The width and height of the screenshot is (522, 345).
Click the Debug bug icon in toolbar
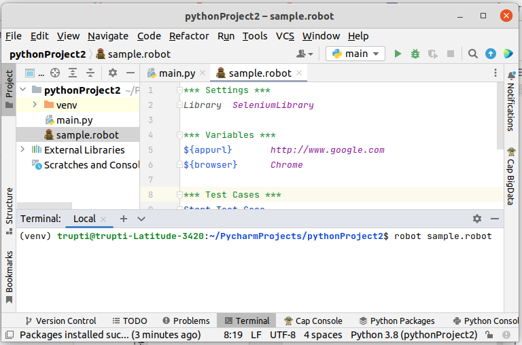[x=415, y=54]
